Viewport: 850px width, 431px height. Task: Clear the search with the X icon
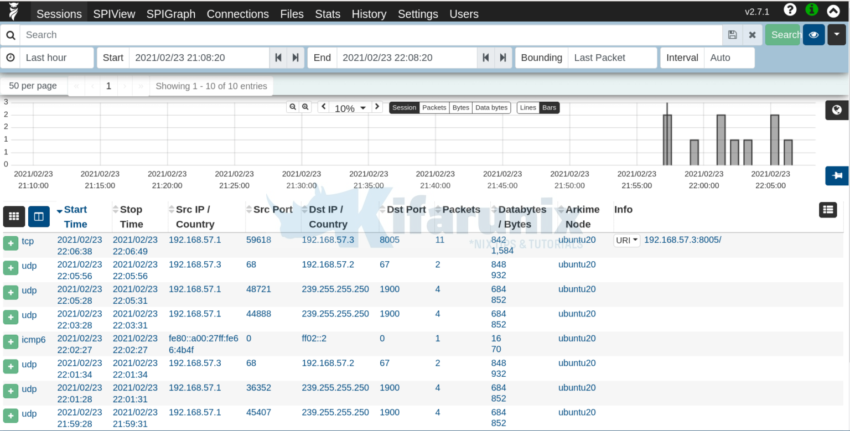click(753, 34)
